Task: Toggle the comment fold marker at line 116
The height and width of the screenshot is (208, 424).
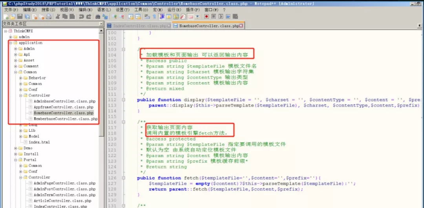Action: [x=124, y=122]
